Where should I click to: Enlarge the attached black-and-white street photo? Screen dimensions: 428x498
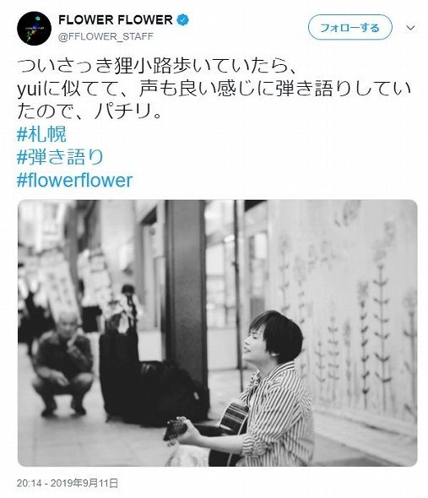coord(217,333)
